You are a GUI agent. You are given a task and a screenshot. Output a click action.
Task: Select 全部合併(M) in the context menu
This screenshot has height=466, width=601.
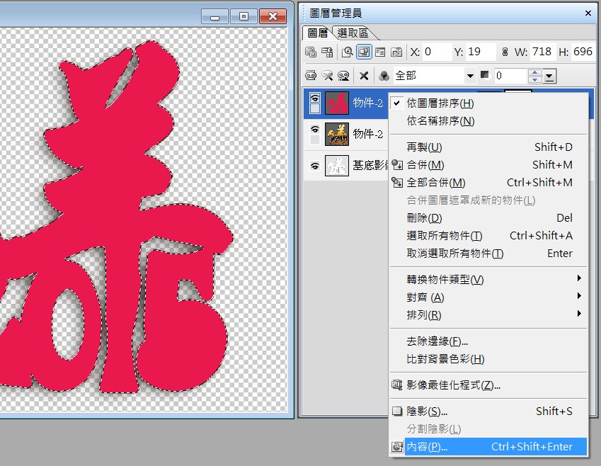pyautogui.click(x=488, y=183)
